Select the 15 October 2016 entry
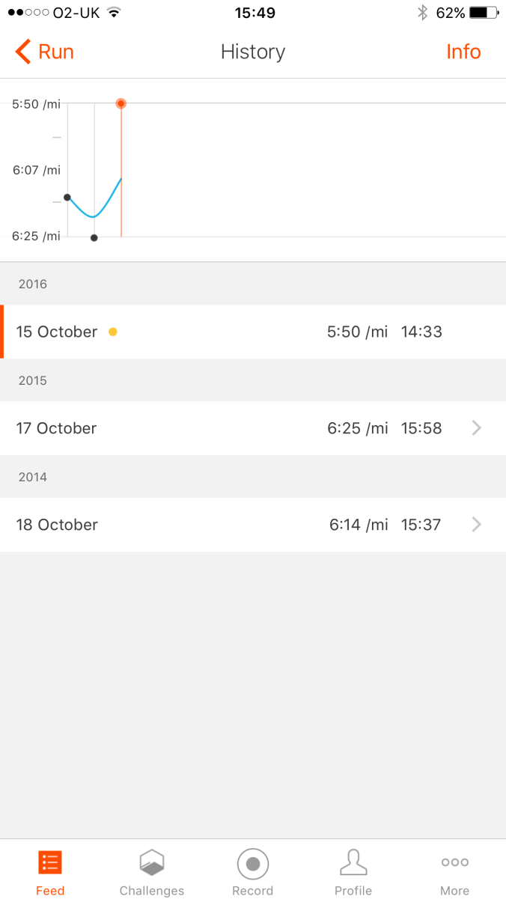 point(57,332)
